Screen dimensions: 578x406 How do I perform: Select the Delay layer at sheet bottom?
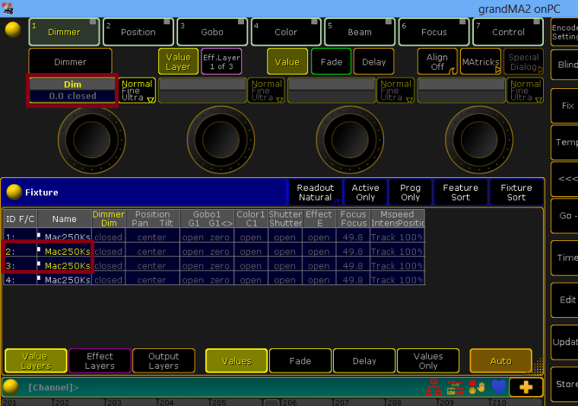[364, 360]
